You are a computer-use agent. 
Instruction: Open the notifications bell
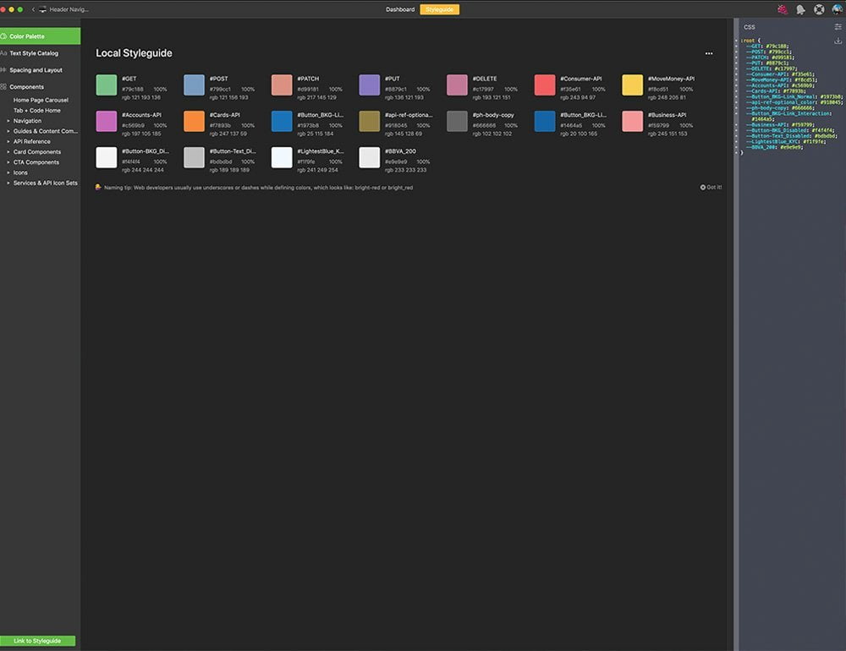(800, 9)
